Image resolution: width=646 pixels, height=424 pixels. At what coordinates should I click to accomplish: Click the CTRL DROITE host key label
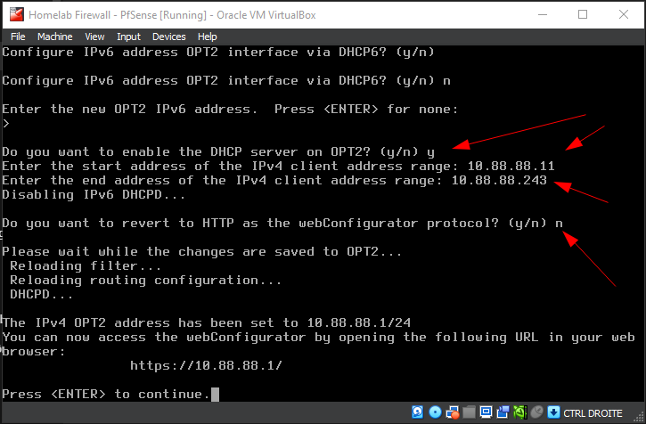pos(593,413)
